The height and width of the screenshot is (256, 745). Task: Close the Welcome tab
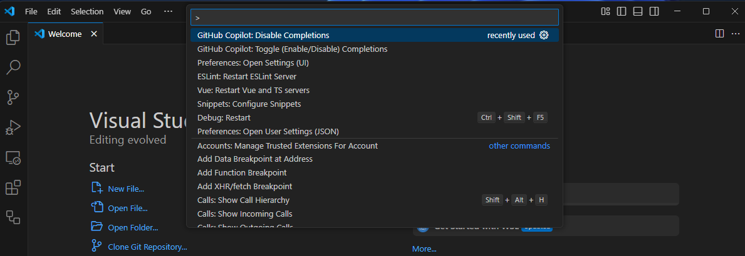(94, 34)
